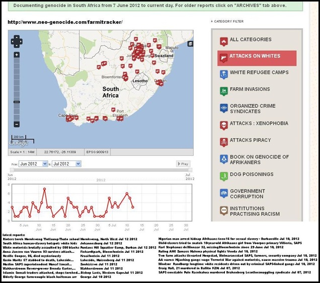Click the Google logo on the map
Screen dimensions: 320x283
pyautogui.click(x=19, y=144)
